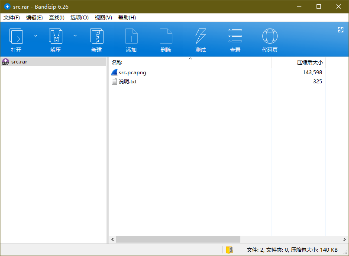
Task: Click the Delete (删除) toolbar icon
Action: tap(166, 36)
